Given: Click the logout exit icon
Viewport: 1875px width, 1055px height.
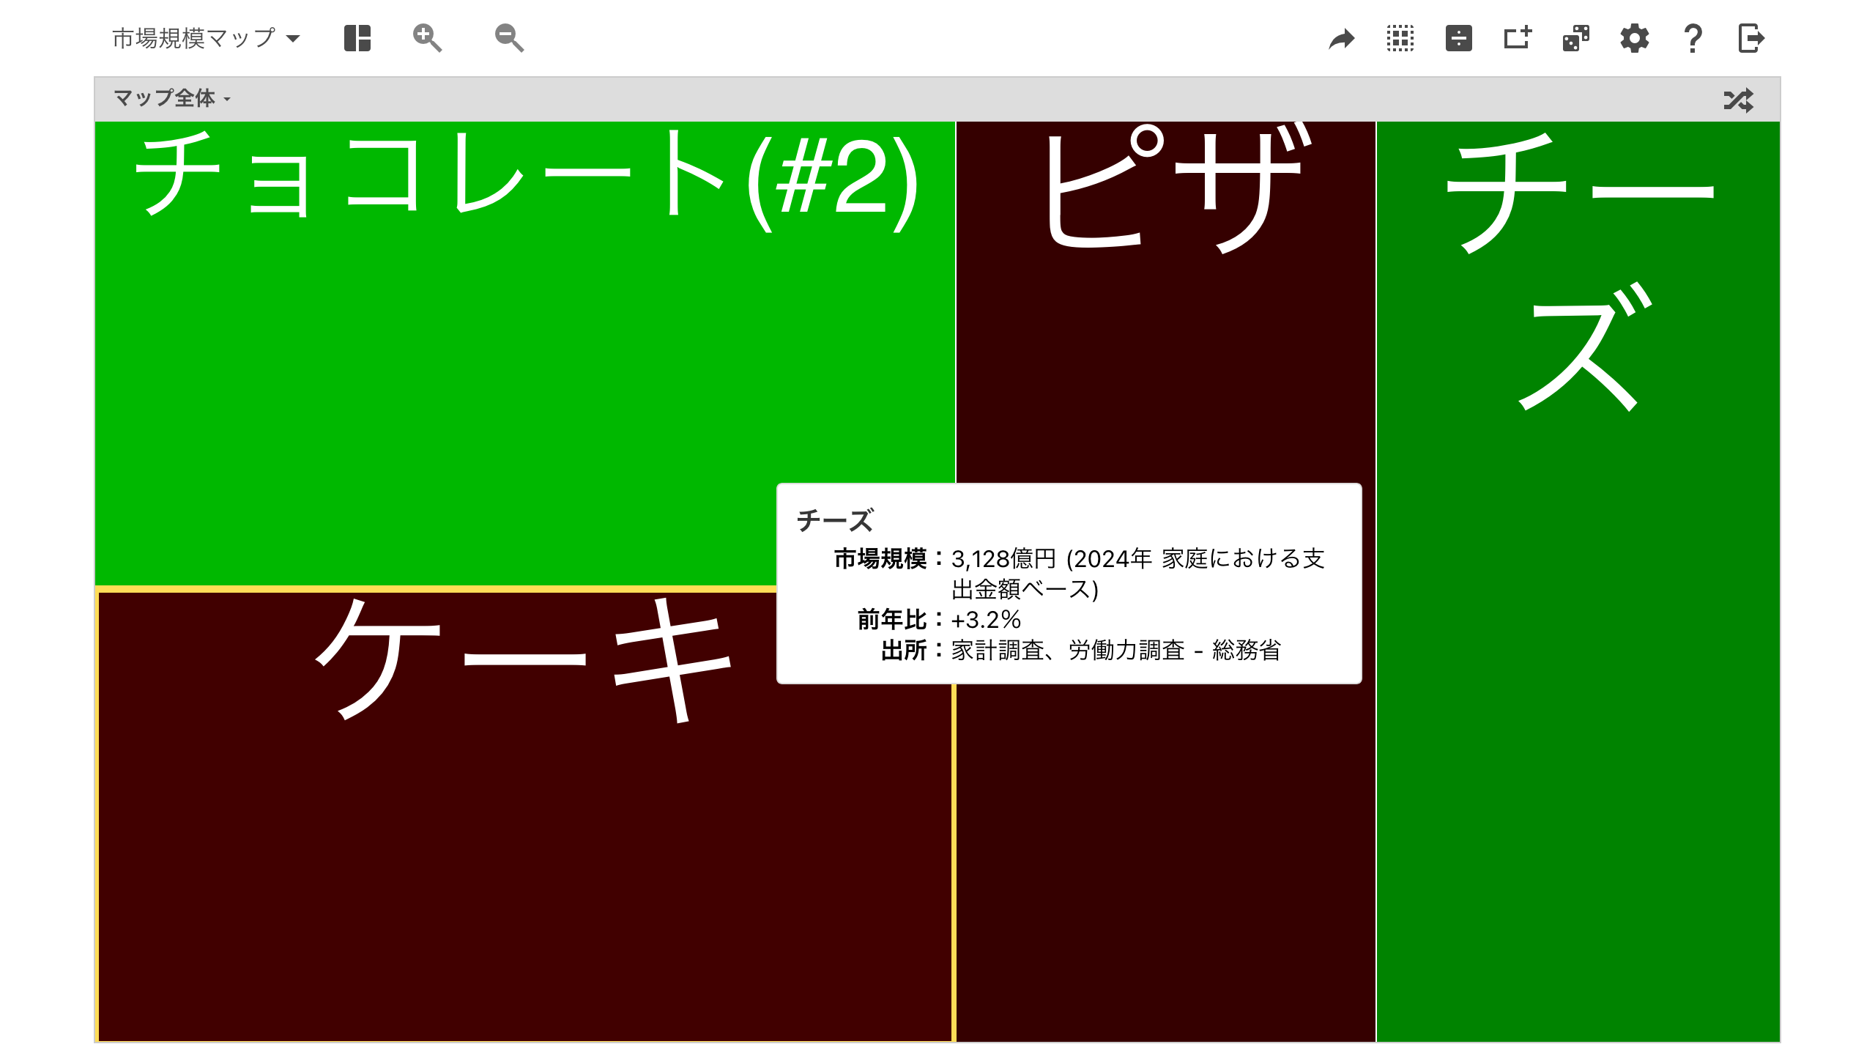Looking at the screenshot, I should [x=1752, y=38].
